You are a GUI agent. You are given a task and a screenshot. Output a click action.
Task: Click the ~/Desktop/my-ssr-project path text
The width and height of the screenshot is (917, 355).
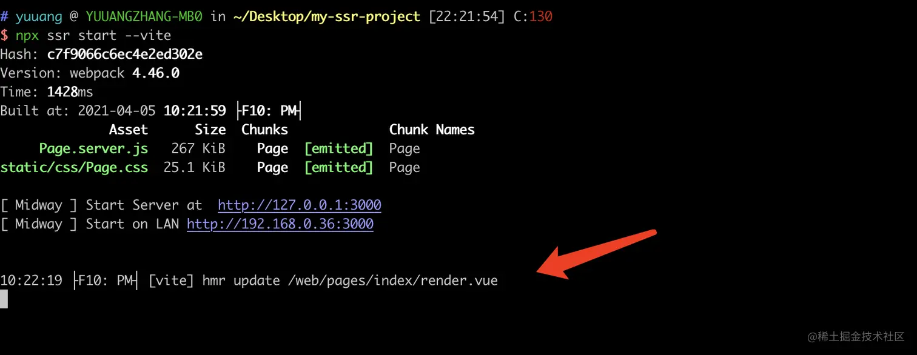pos(326,17)
